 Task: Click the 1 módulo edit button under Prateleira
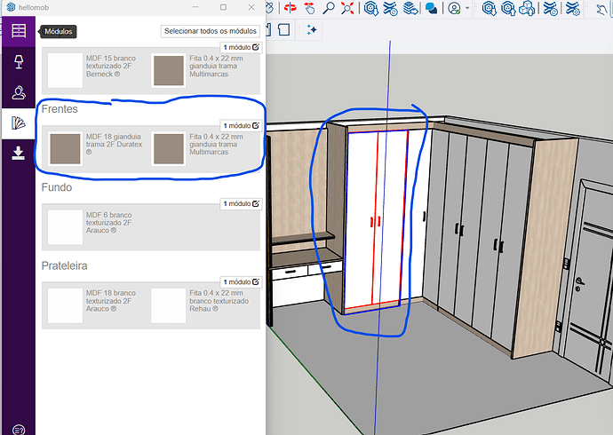[241, 281]
